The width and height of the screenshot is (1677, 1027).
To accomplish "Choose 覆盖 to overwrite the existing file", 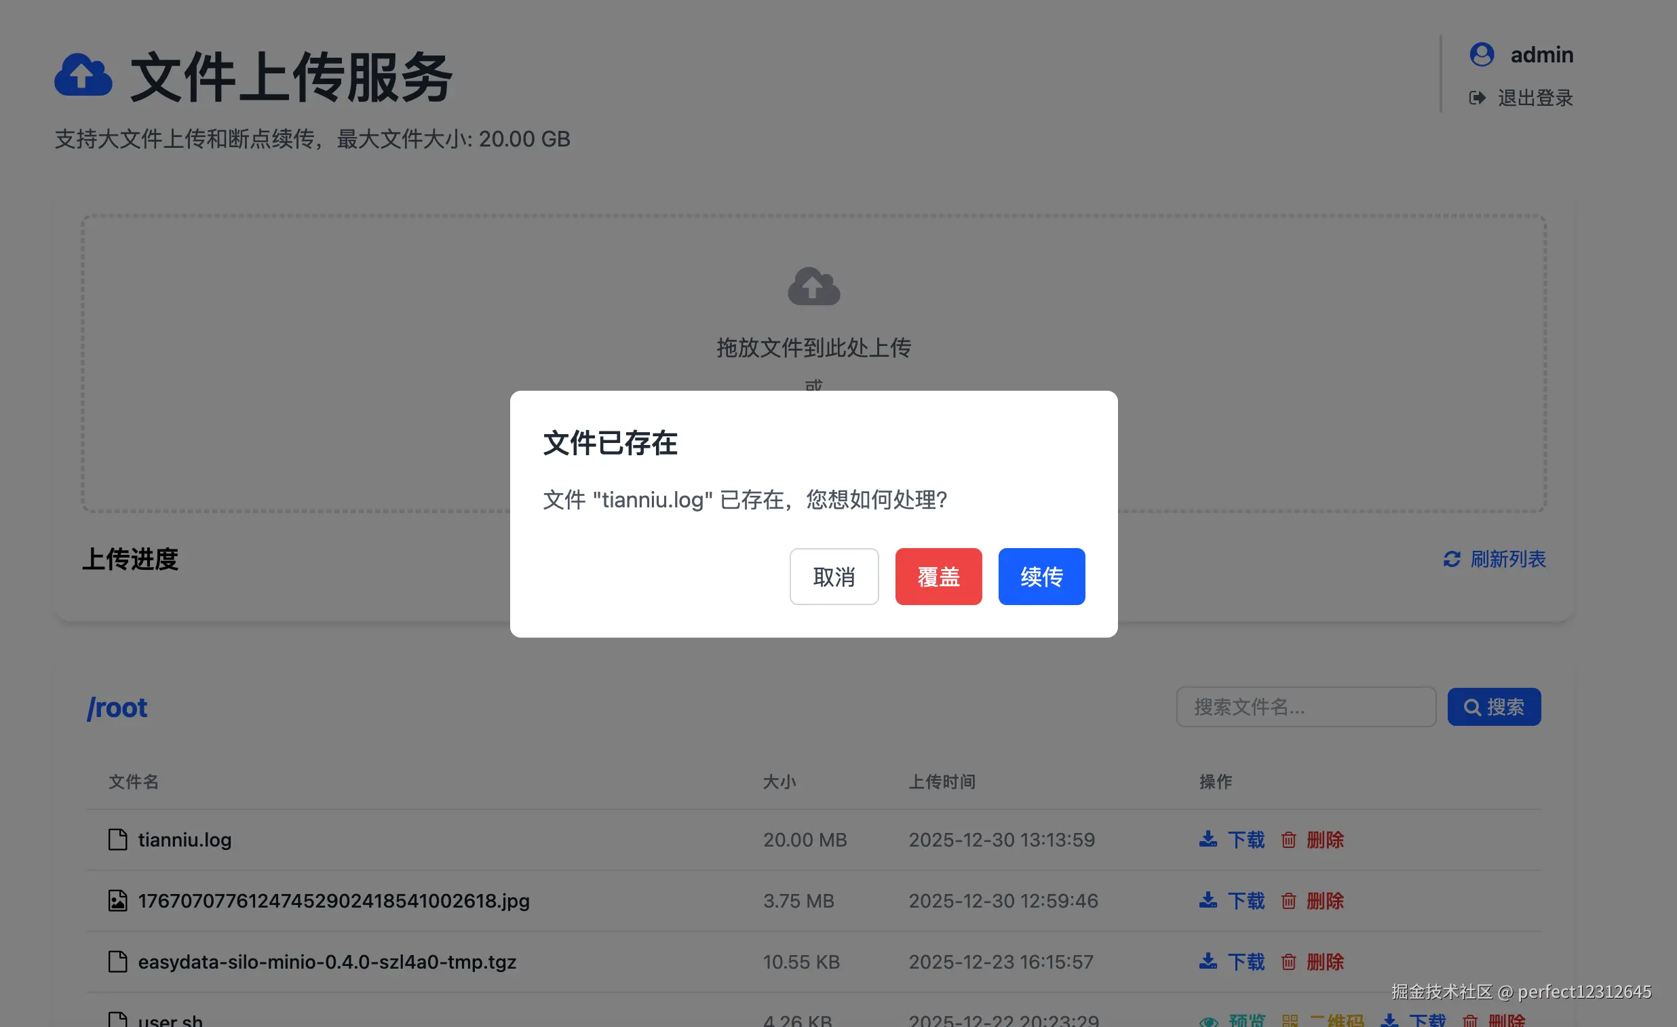I will [x=938, y=577].
